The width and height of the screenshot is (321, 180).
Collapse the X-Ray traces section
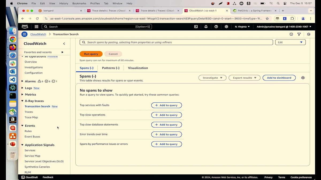click(22, 101)
